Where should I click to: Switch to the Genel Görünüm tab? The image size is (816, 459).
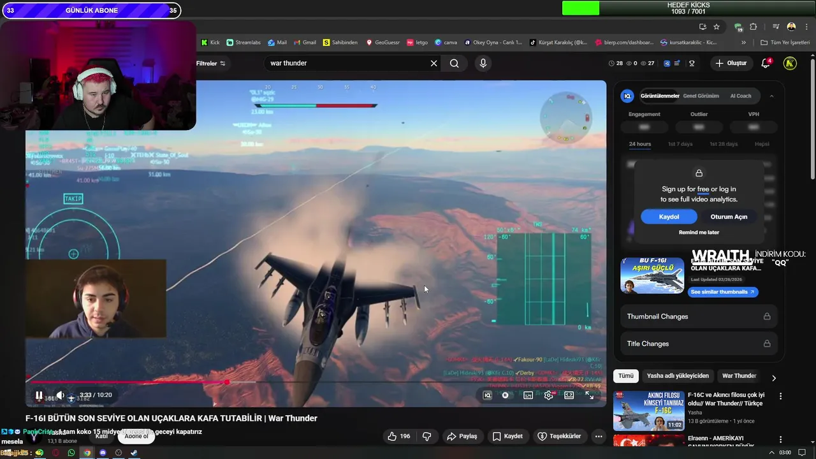click(701, 96)
